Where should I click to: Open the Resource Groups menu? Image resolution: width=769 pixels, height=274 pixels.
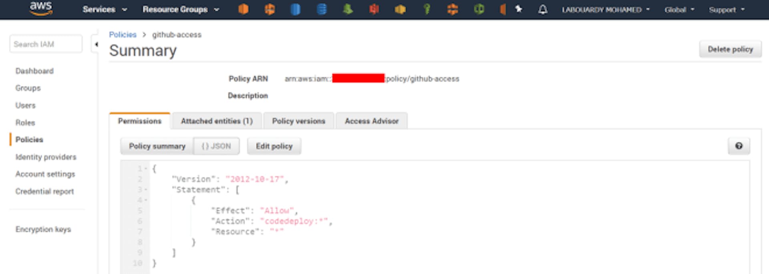(x=181, y=9)
